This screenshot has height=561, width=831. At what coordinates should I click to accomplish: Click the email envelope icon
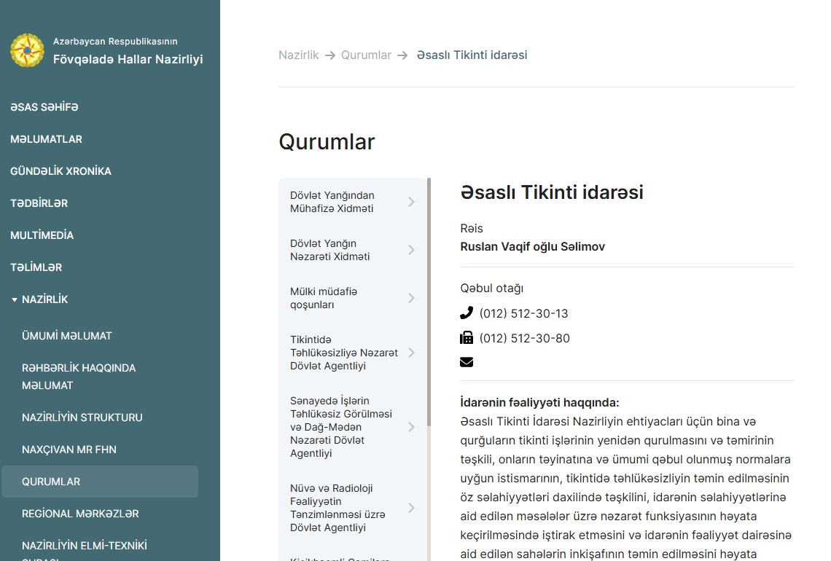(x=467, y=362)
